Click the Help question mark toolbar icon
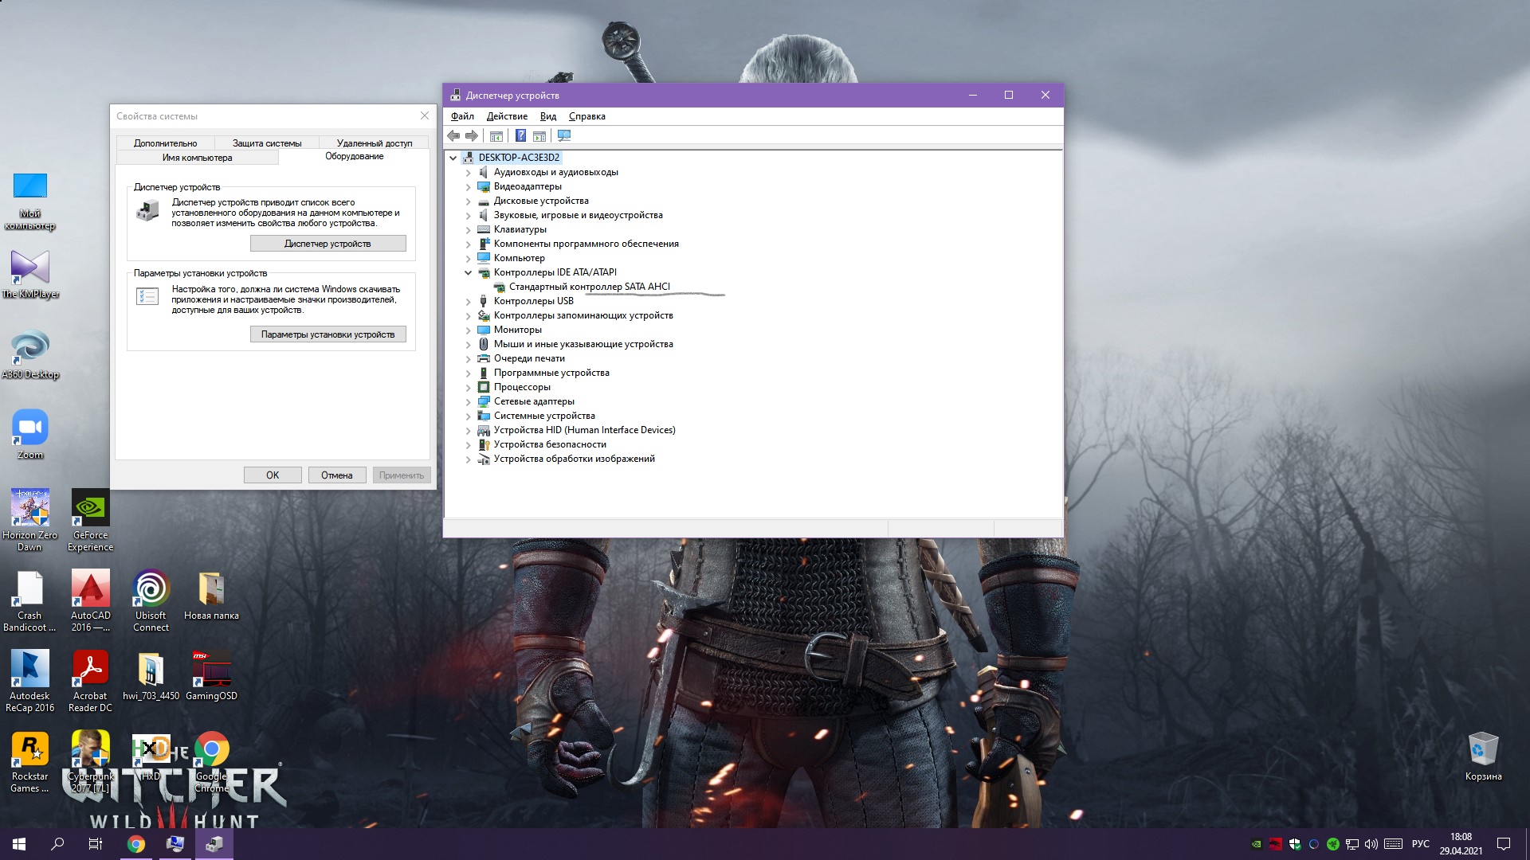1530x860 pixels. (x=520, y=136)
